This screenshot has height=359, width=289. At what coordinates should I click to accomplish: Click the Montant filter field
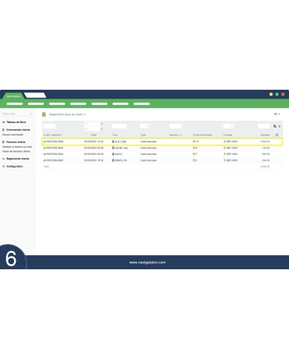pyautogui.click(x=264, y=126)
